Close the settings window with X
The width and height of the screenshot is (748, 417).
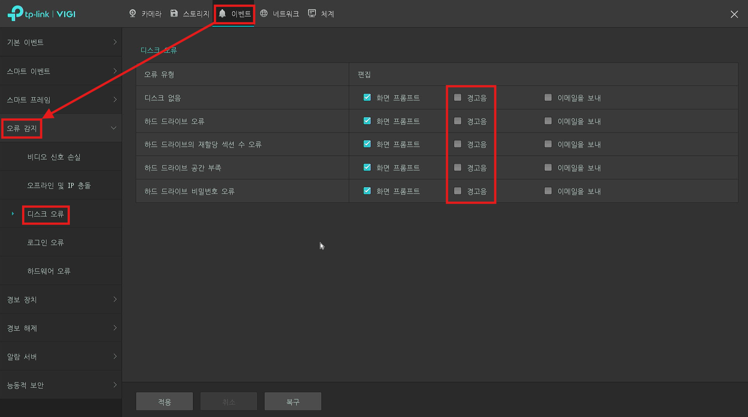734,14
